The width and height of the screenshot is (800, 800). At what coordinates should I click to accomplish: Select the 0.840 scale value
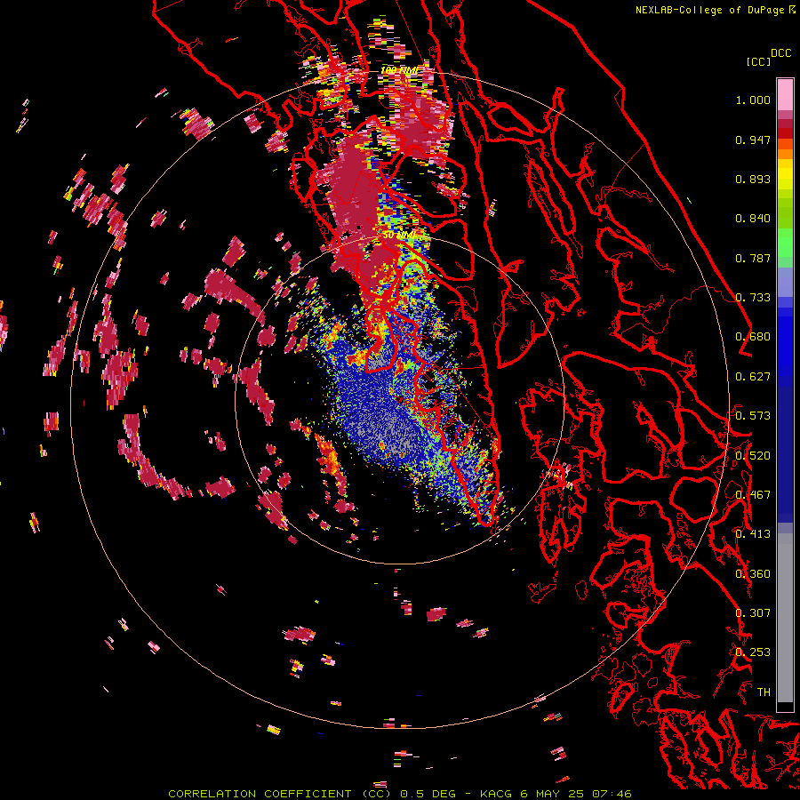pos(753,219)
